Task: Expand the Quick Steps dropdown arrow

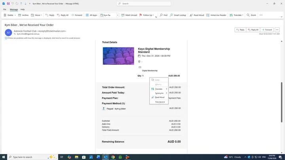Action: pos(118,15)
